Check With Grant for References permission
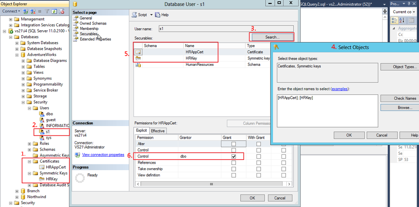This screenshot has width=419, height=207. pyautogui.click(x=259, y=163)
